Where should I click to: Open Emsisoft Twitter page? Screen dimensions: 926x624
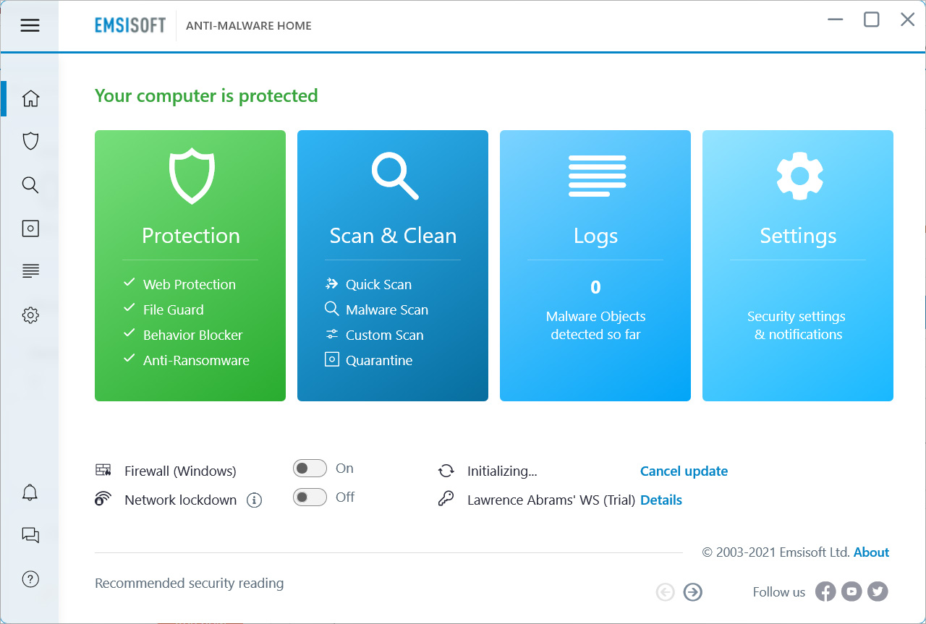click(x=878, y=591)
